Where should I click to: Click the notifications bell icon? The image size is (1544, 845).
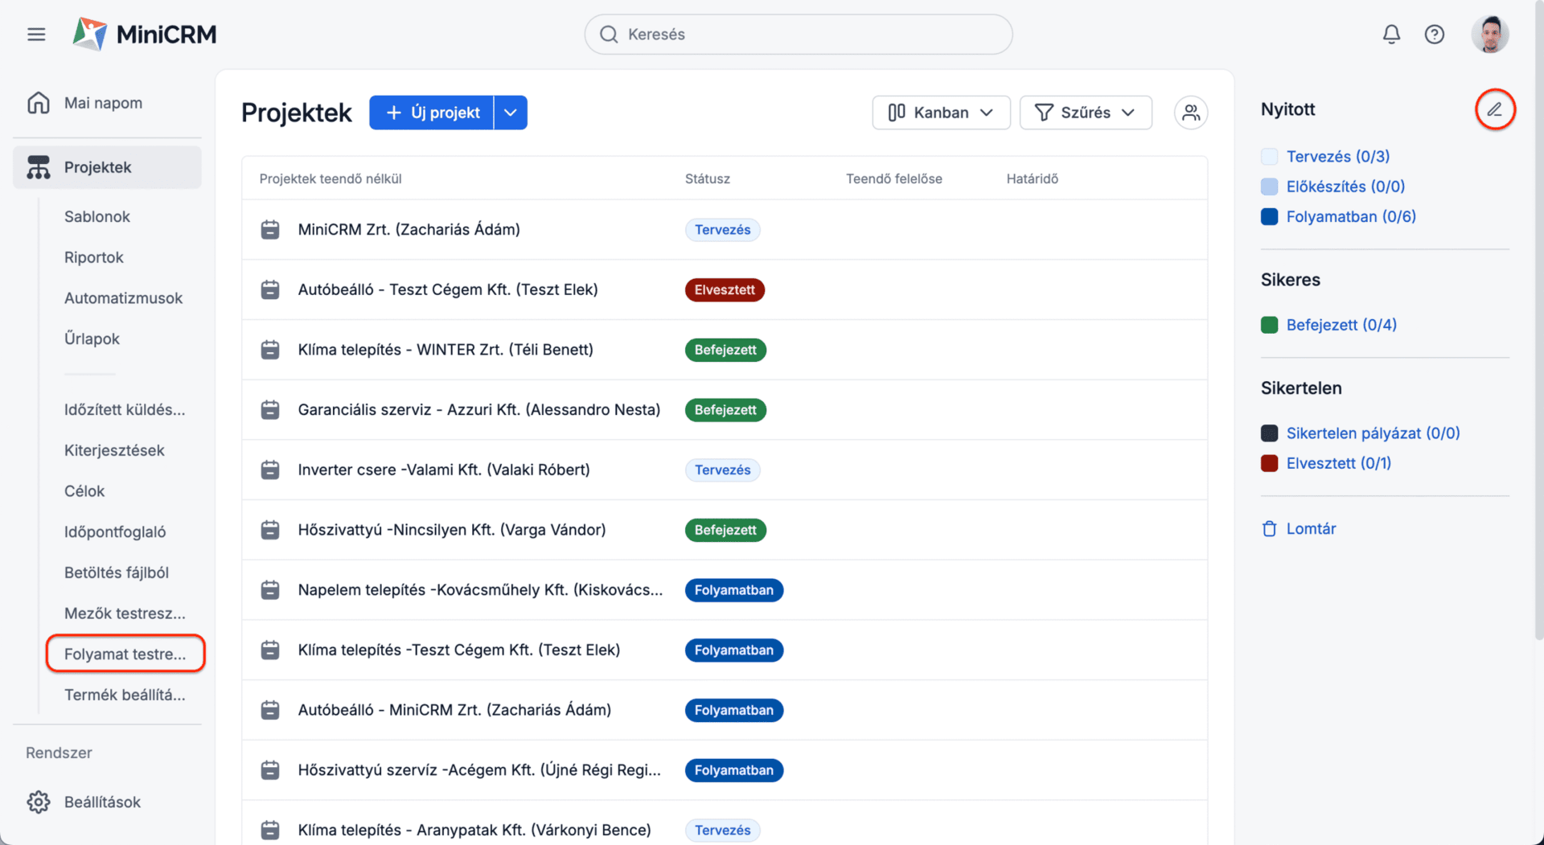(1391, 35)
